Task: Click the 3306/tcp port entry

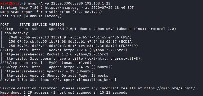Action: coord(9,63)
